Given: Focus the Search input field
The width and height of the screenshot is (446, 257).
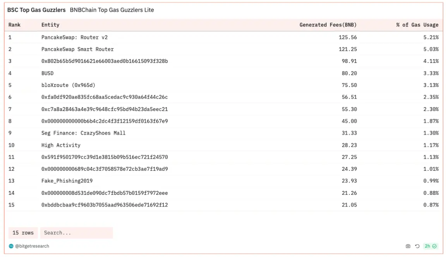Looking at the screenshot, I should 76,233.
